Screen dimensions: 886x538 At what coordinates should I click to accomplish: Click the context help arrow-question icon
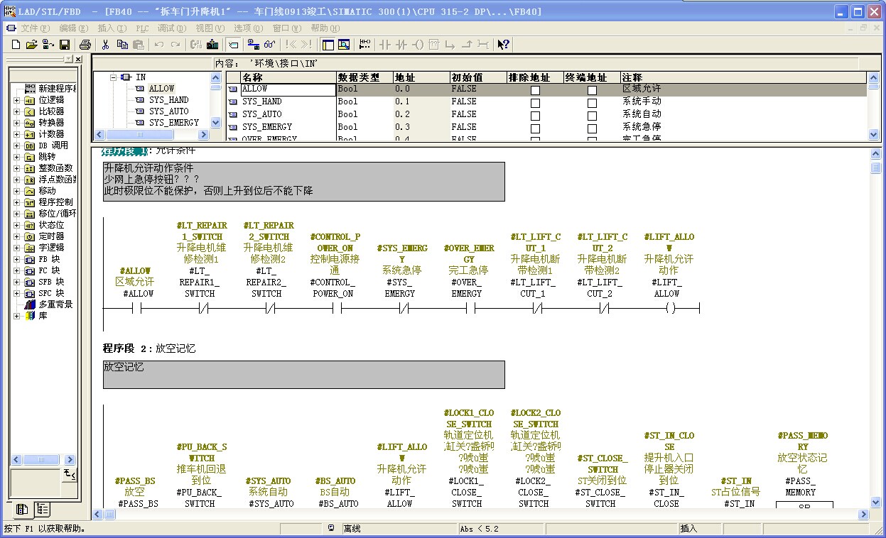coord(504,45)
